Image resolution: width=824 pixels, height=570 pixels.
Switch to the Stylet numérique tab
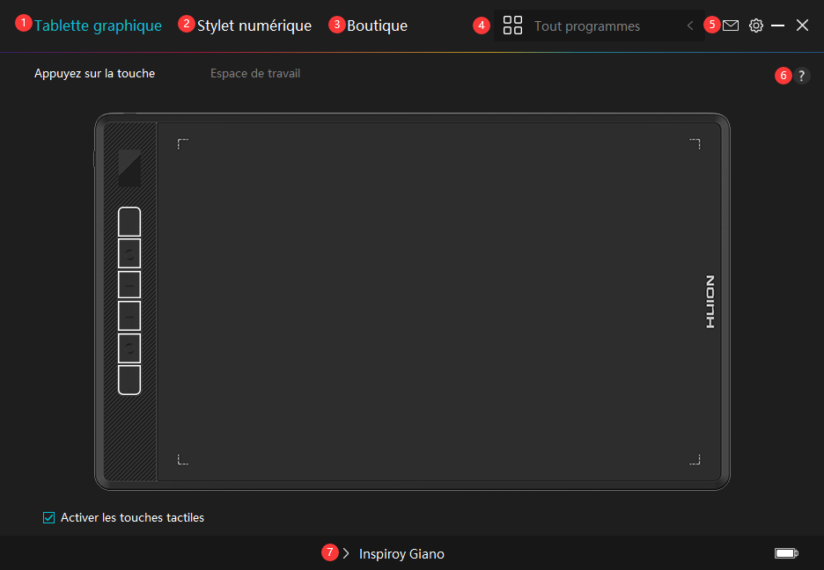[254, 26]
